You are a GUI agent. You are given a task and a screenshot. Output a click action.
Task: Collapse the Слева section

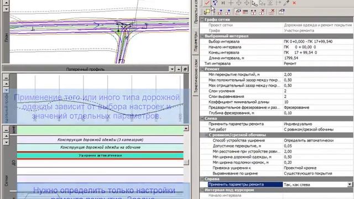[202, 118]
